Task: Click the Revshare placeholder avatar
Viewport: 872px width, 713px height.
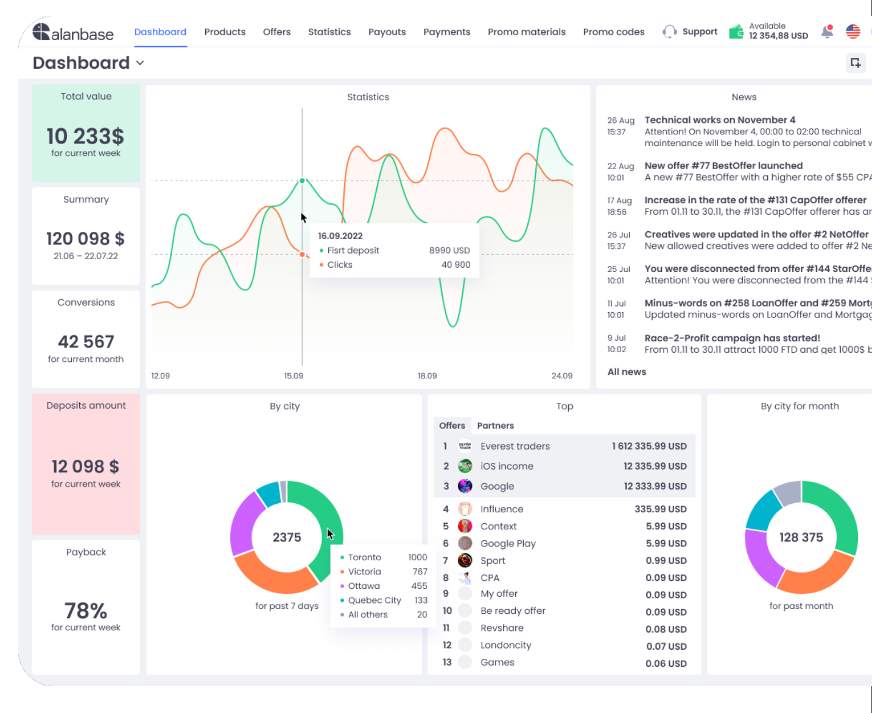Action: pyautogui.click(x=465, y=628)
